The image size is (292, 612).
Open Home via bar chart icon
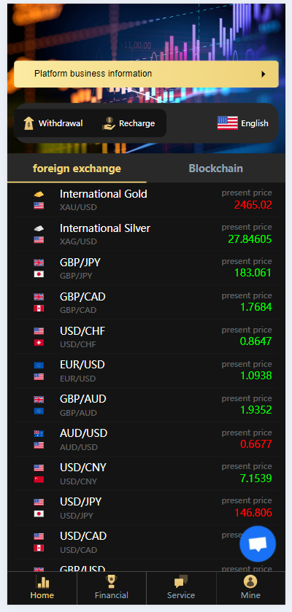click(x=42, y=581)
